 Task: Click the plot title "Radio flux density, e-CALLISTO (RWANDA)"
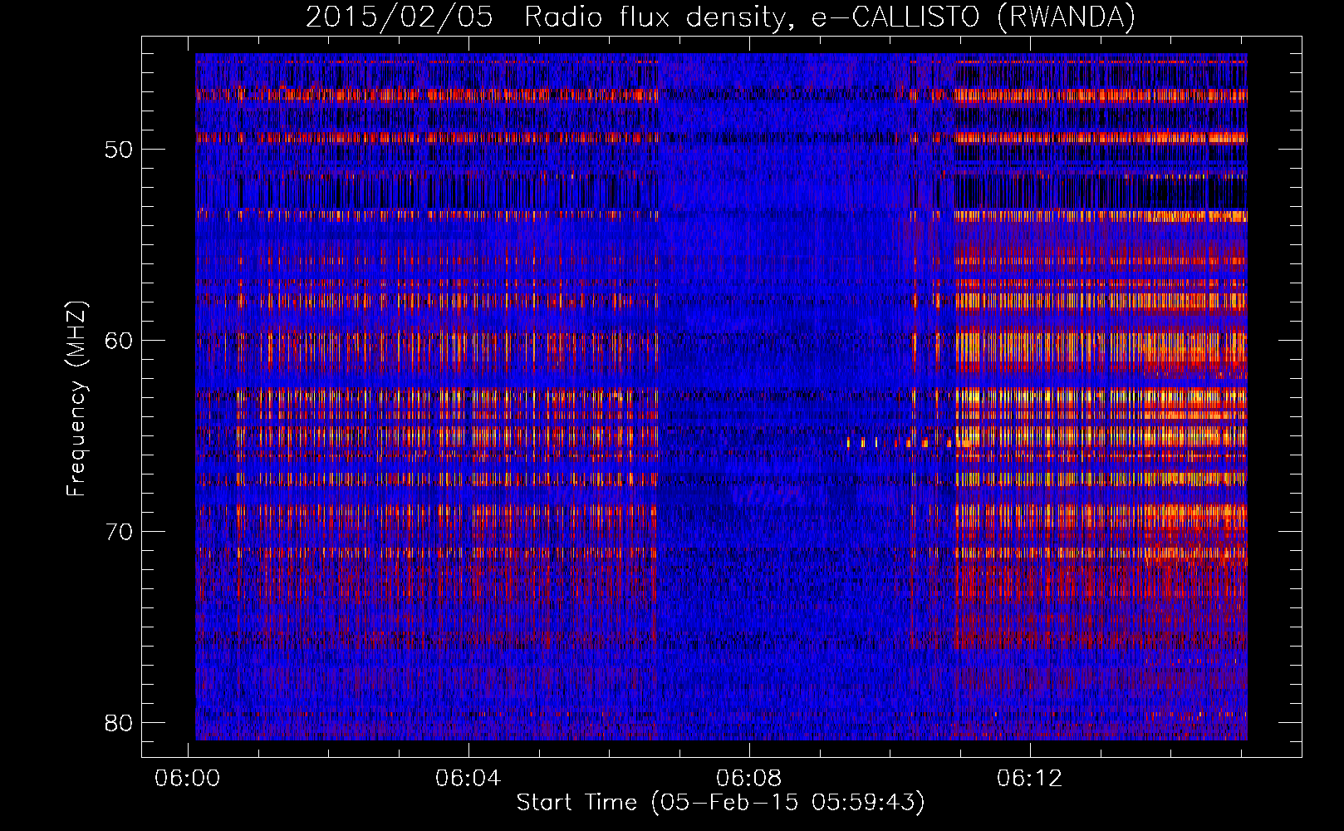coord(829,17)
